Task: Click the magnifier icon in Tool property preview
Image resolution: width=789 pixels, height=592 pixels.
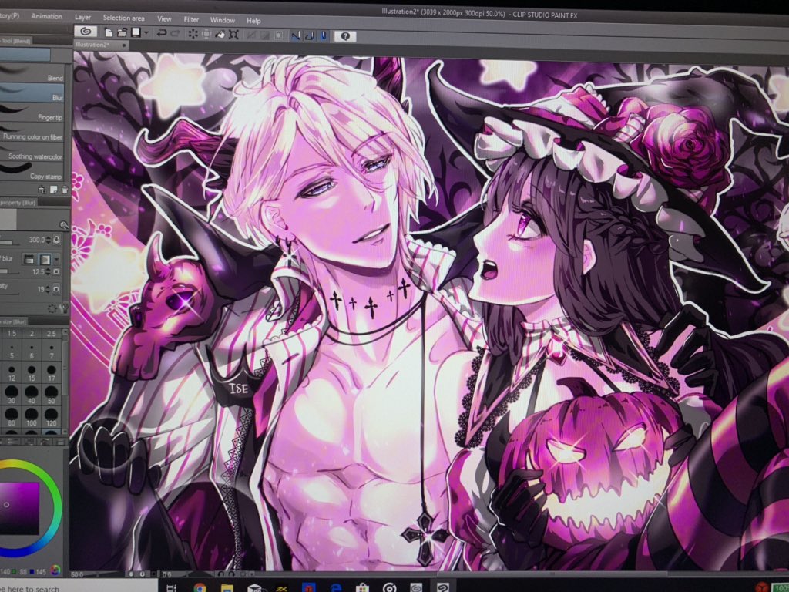Action: [x=63, y=224]
